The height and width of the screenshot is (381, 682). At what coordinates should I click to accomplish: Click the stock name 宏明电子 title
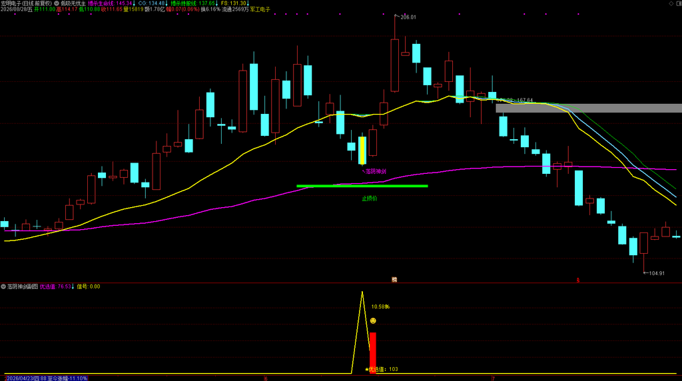[x=11, y=3]
